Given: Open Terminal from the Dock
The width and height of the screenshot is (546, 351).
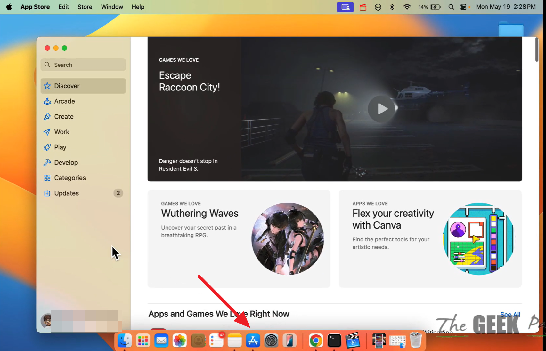Looking at the screenshot, I should point(334,341).
